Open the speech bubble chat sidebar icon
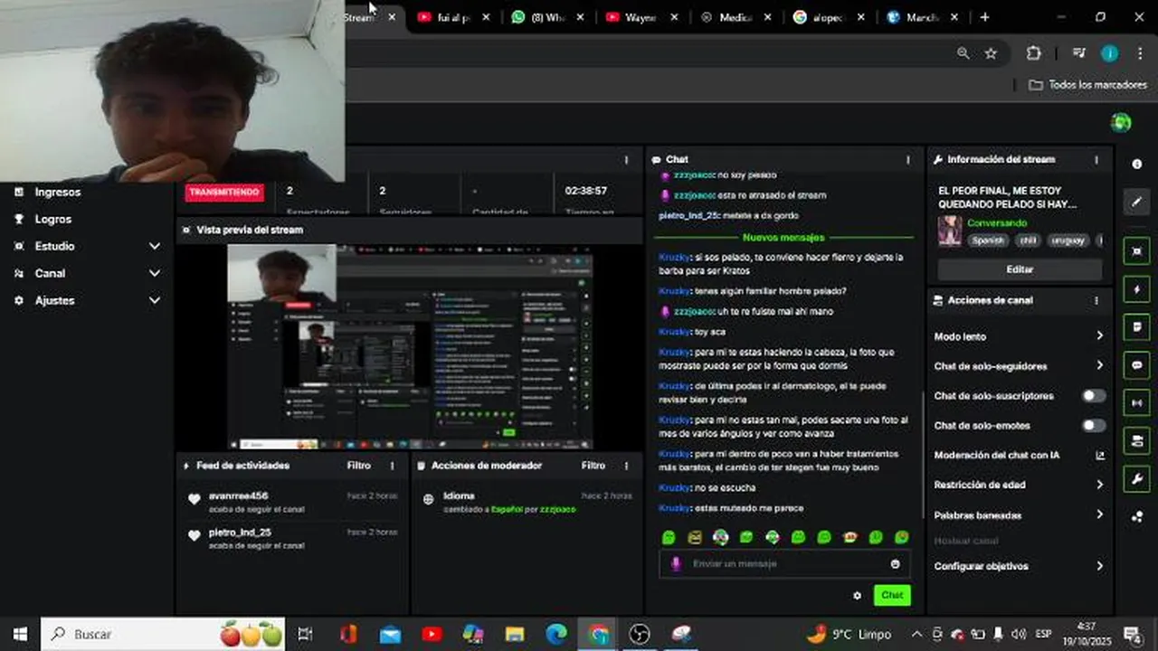This screenshot has width=1158, height=651. tap(1137, 365)
